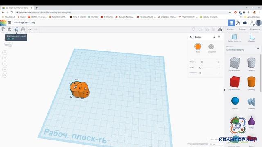
Task: Click the Redo arrow
Action: 36,29
